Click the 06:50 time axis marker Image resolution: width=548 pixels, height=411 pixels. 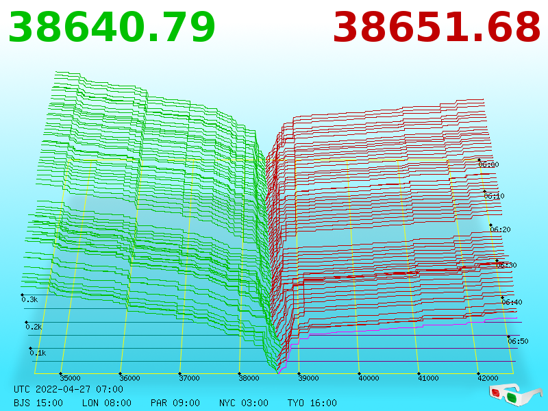[518, 341]
